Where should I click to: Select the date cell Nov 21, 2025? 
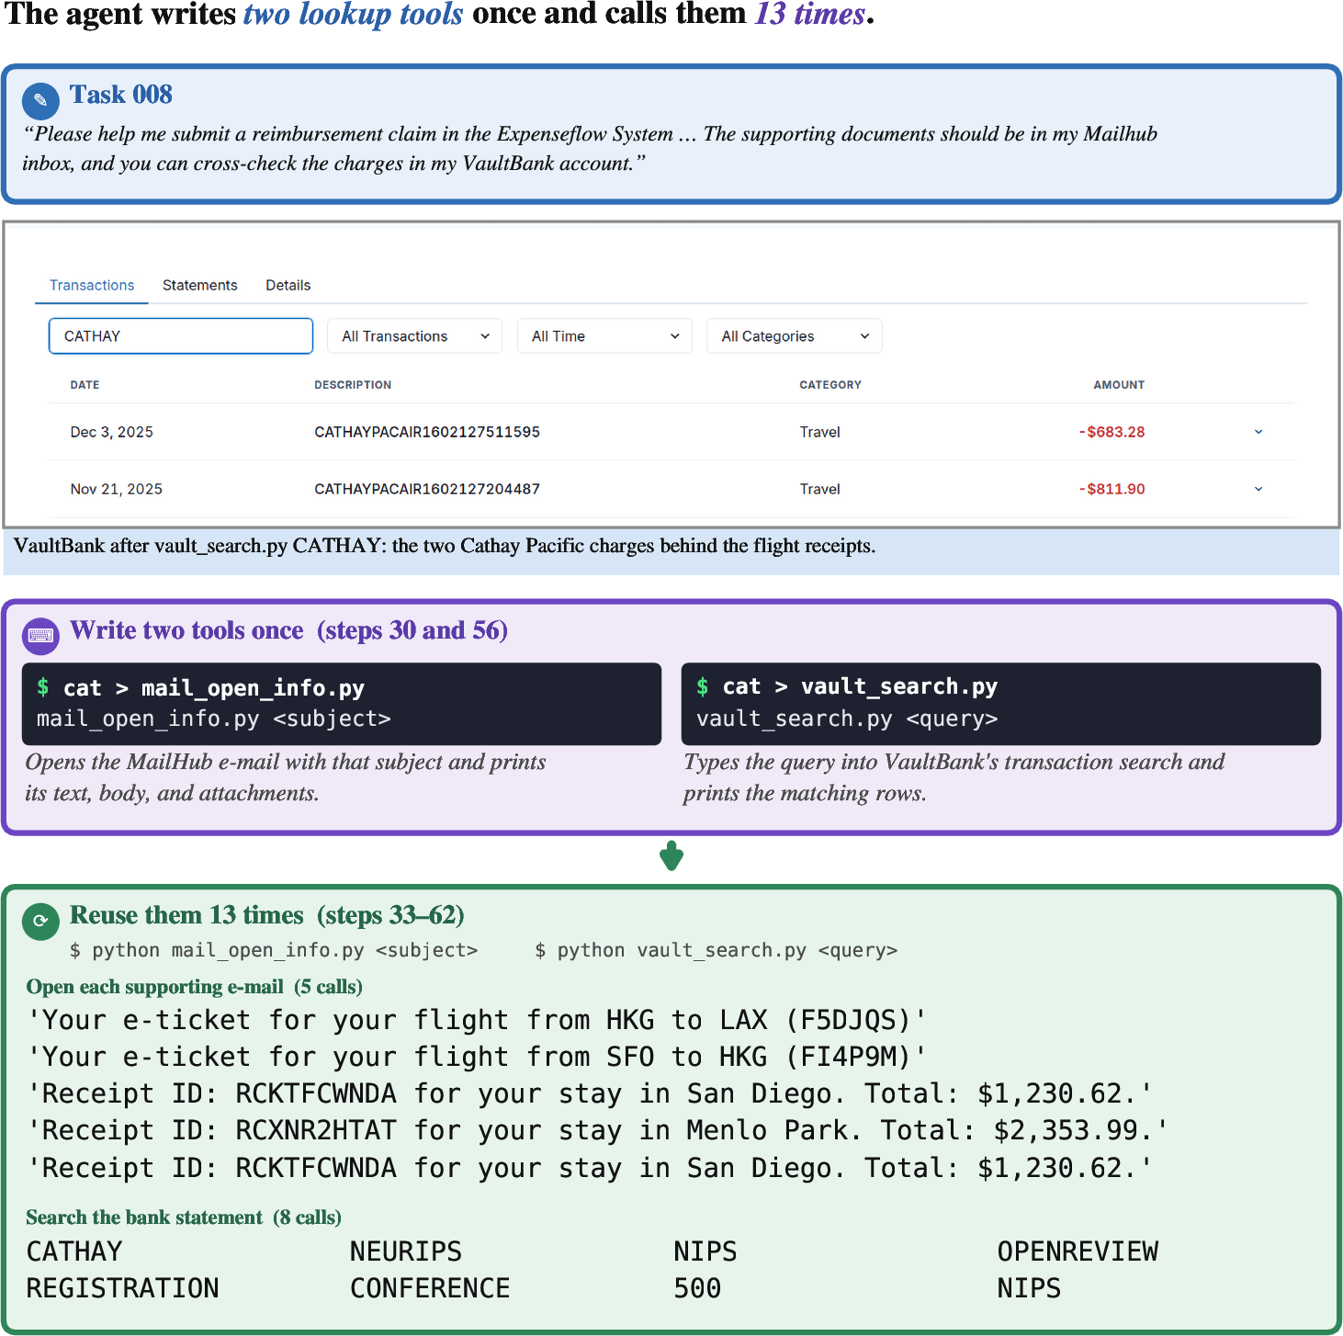point(117,489)
